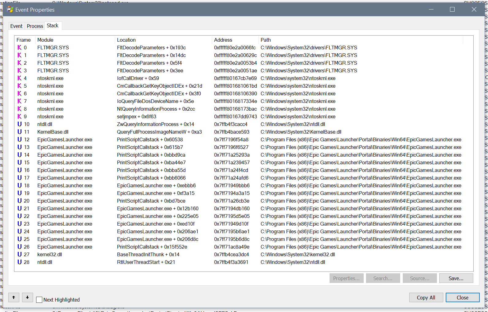Select NtQueryInformationProcess + 0x2cc location
Screen dimensions: 488x312
(156, 109)
